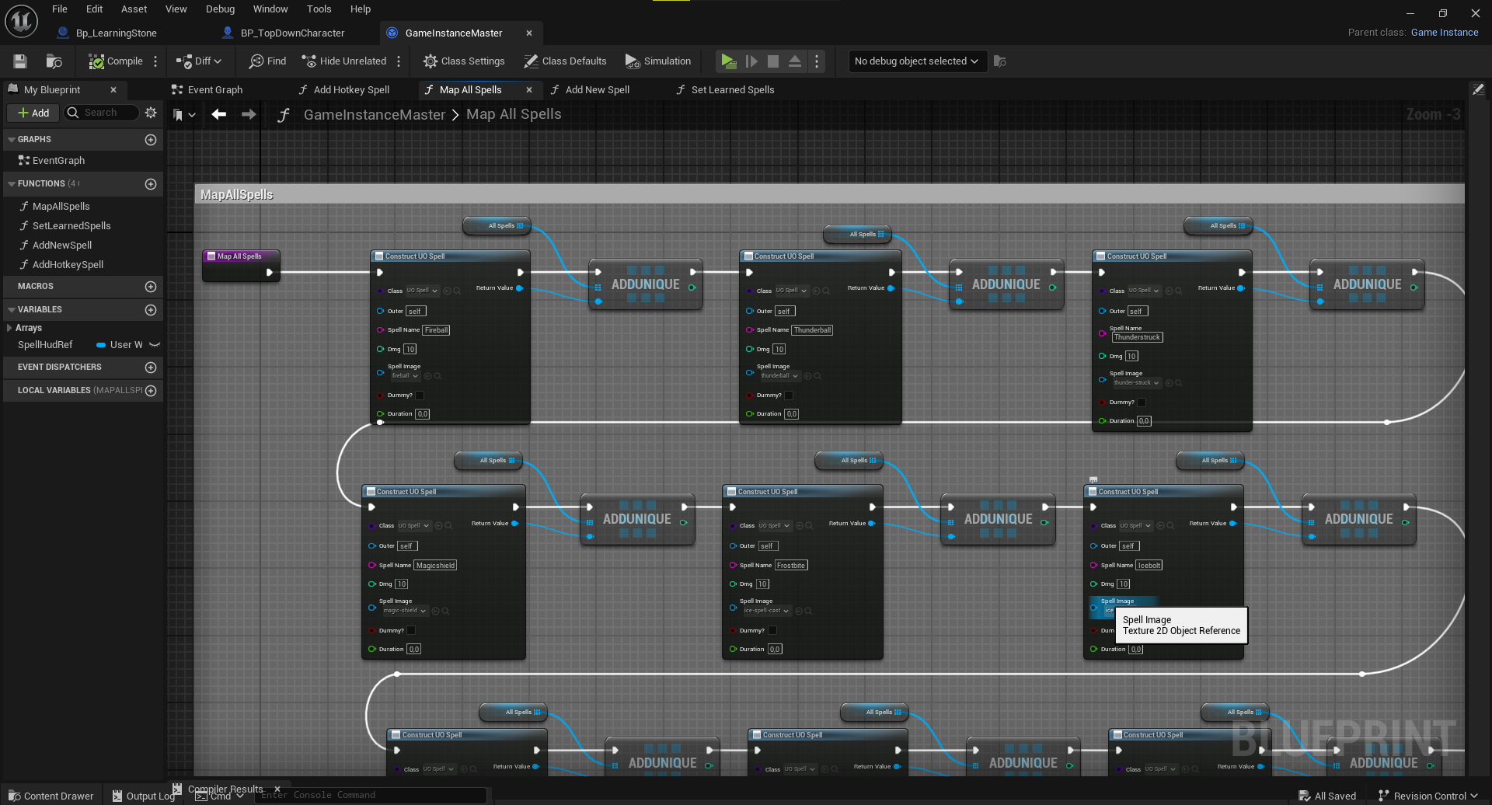
Task: Click the find debug object icon
Action: [x=1000, y=61]
